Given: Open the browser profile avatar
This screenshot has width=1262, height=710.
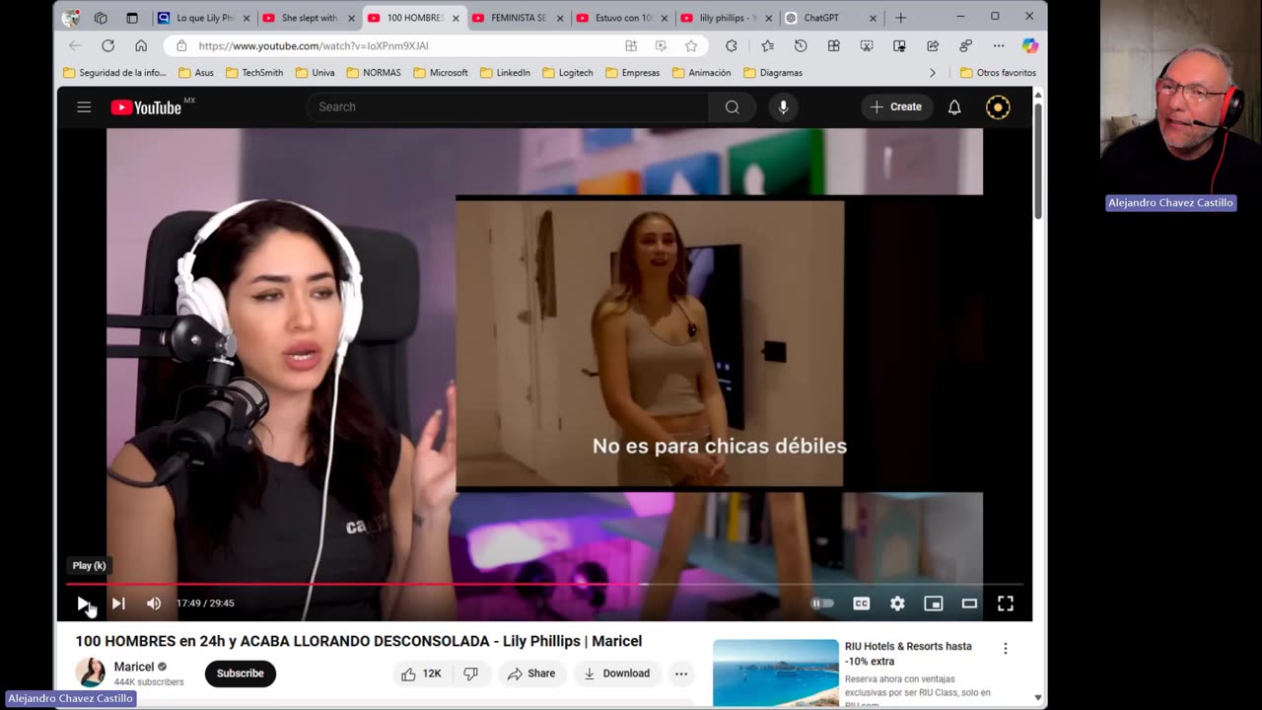Looking at the screenshot, I should tap(71, 18).
